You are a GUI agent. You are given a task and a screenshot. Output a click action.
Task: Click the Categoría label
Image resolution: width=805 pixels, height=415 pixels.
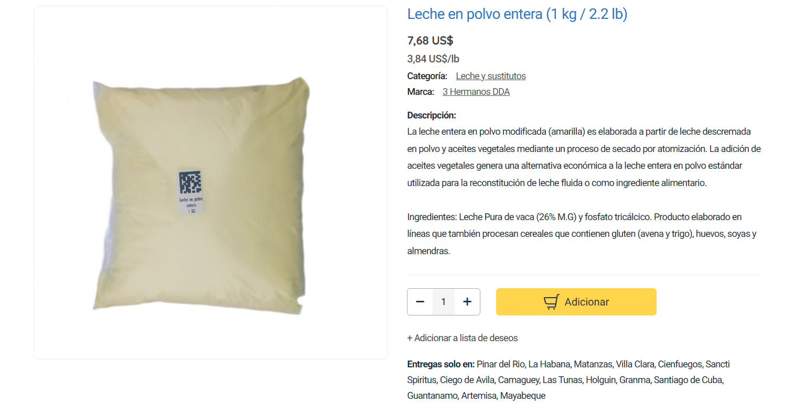427,76
